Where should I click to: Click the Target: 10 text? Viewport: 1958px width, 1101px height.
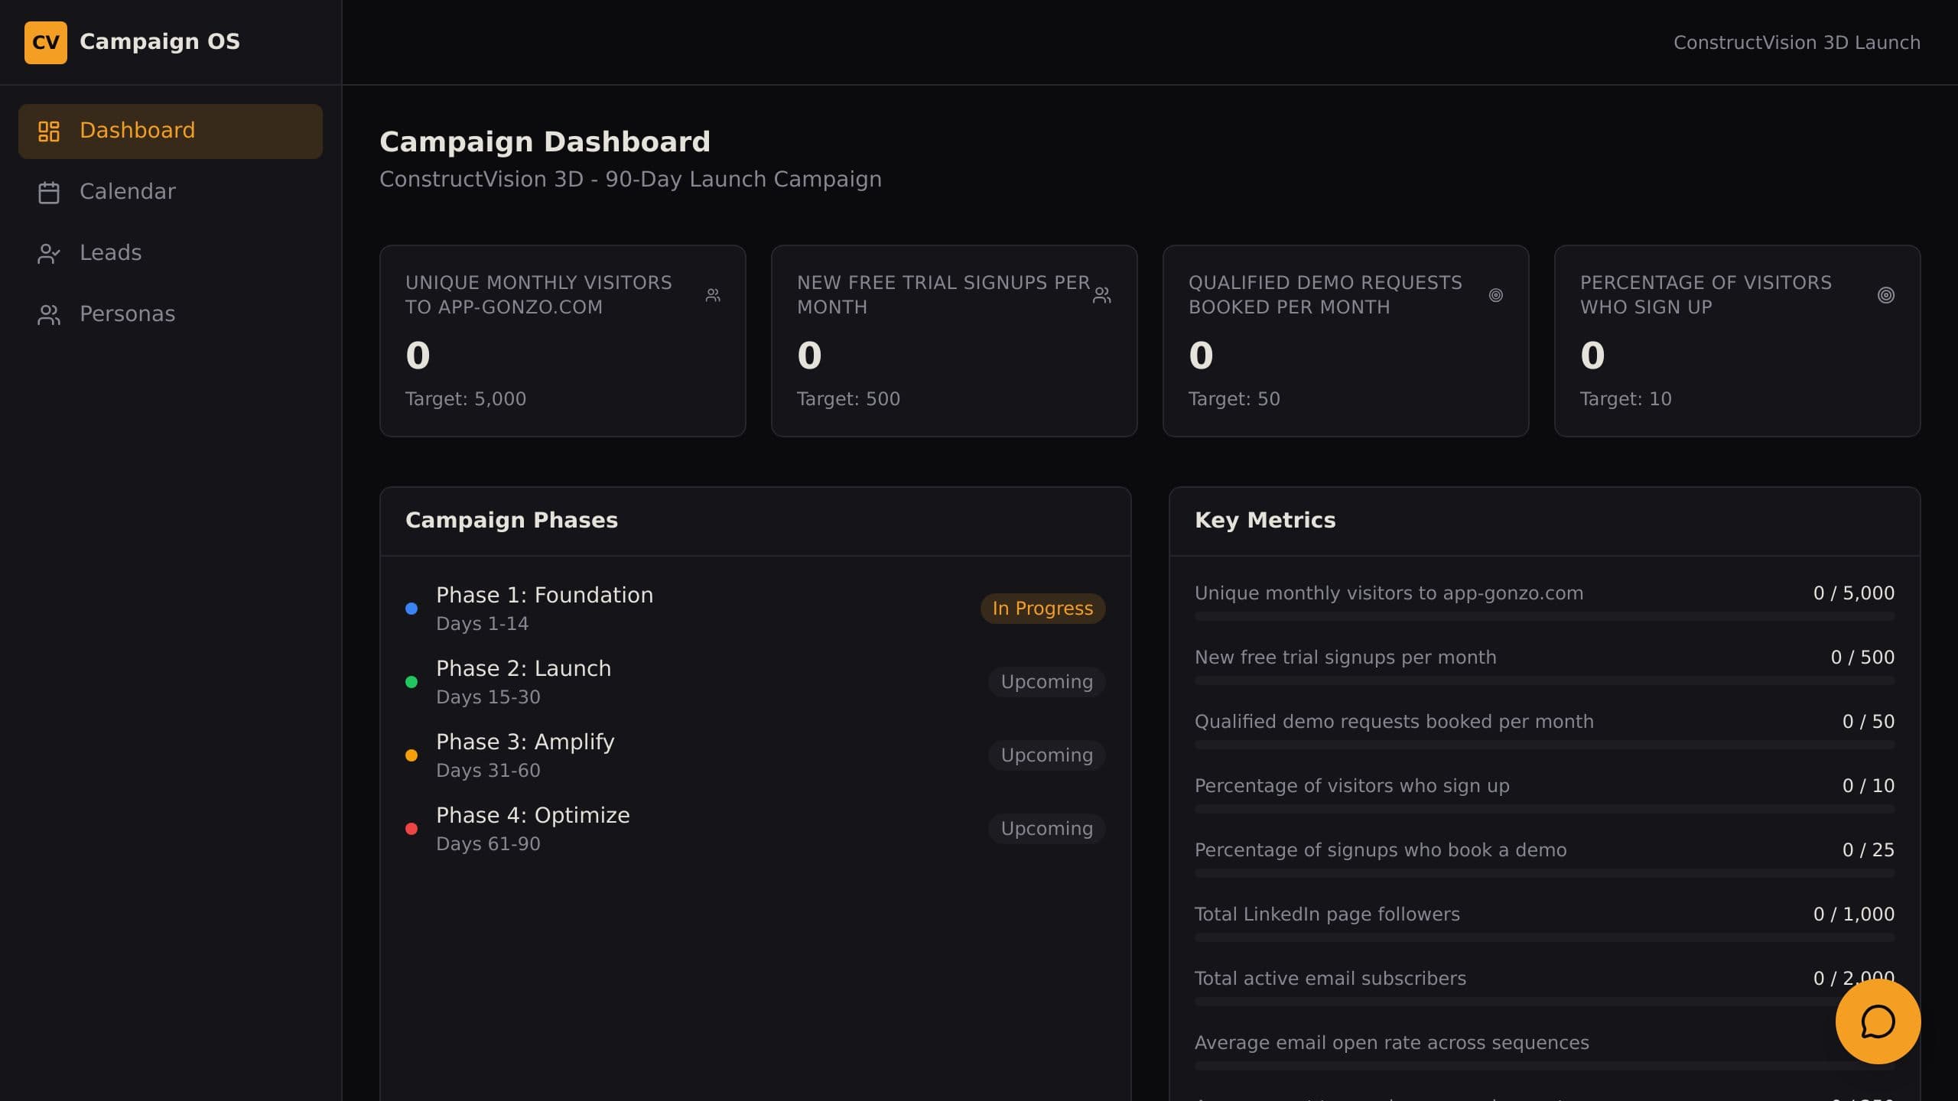[1626, 399]
